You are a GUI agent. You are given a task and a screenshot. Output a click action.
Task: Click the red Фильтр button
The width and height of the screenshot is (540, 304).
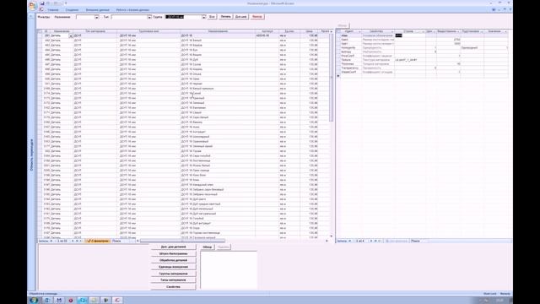click(256, 17)
